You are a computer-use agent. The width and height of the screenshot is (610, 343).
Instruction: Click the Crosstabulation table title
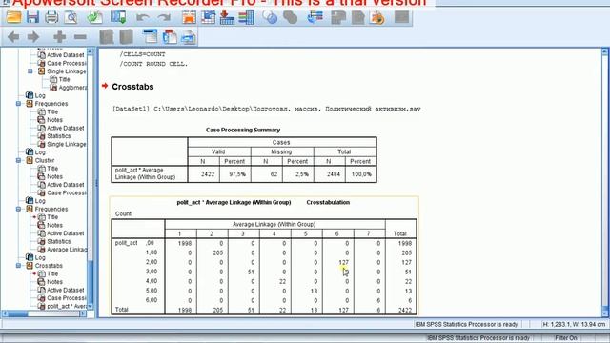click(263, 202)
